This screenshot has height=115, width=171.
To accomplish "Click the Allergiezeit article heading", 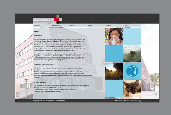I will pos(38,35).
